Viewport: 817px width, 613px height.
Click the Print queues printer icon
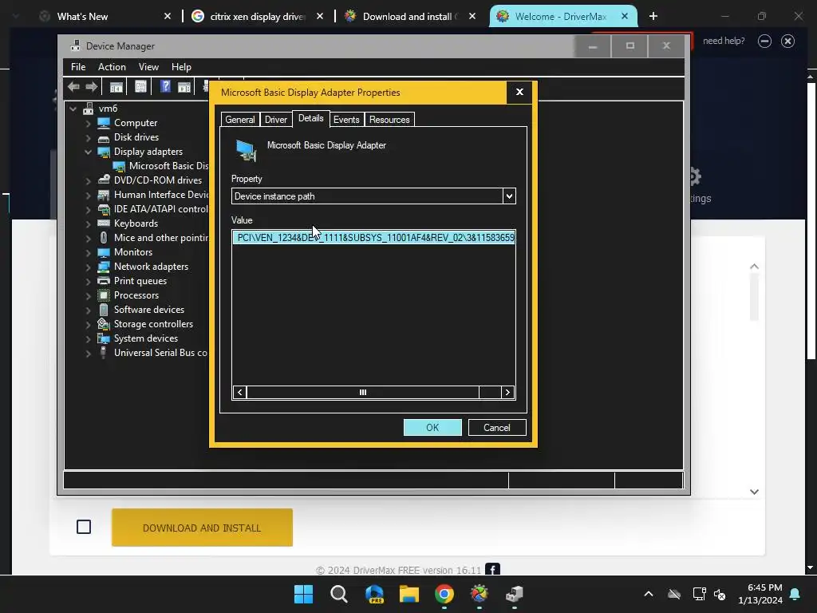pyautogui.click(x=104, y=281)
